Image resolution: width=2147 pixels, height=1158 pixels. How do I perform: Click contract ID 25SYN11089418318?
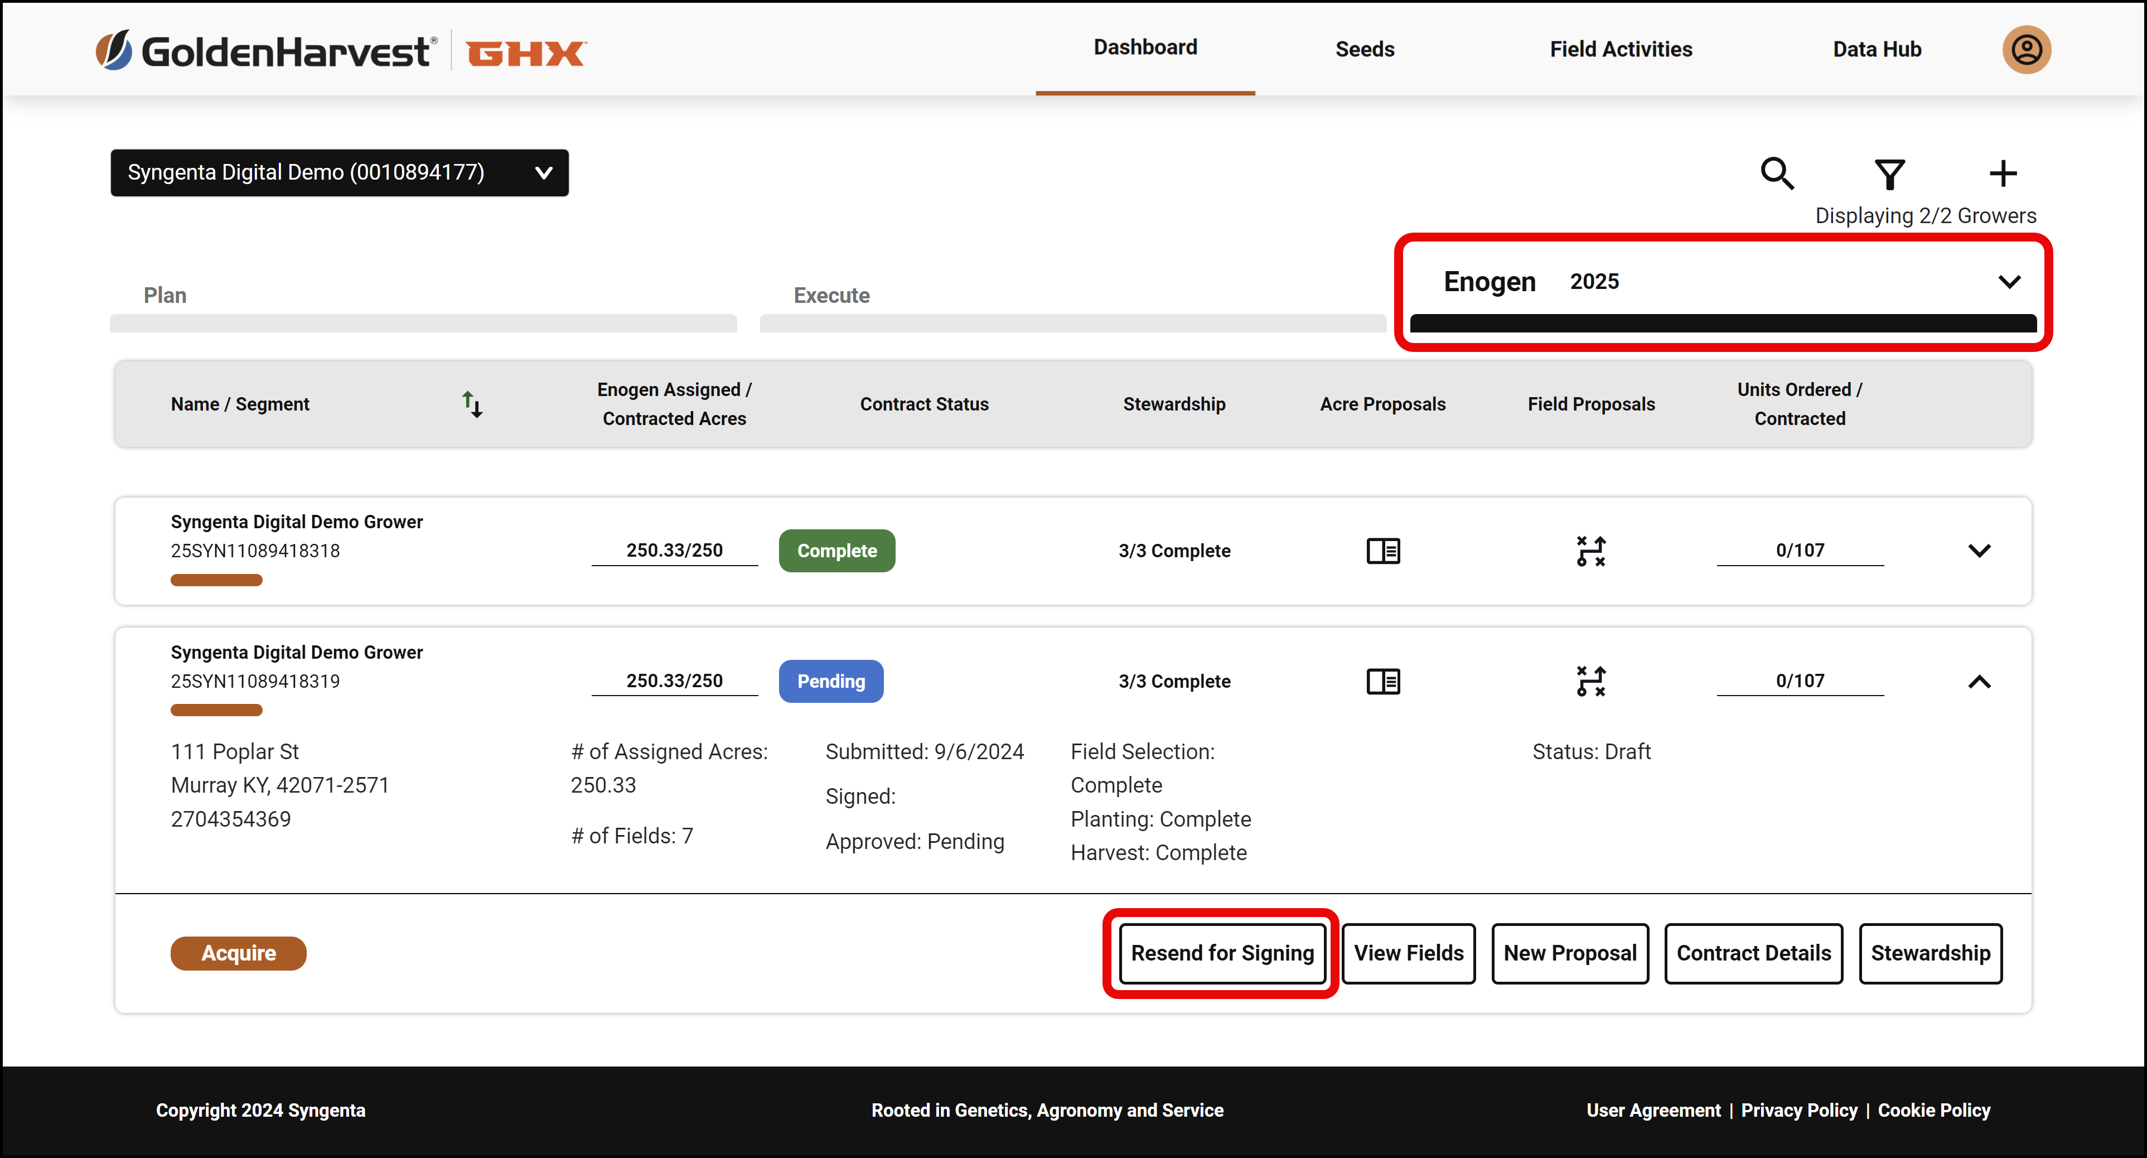point(255,551)
